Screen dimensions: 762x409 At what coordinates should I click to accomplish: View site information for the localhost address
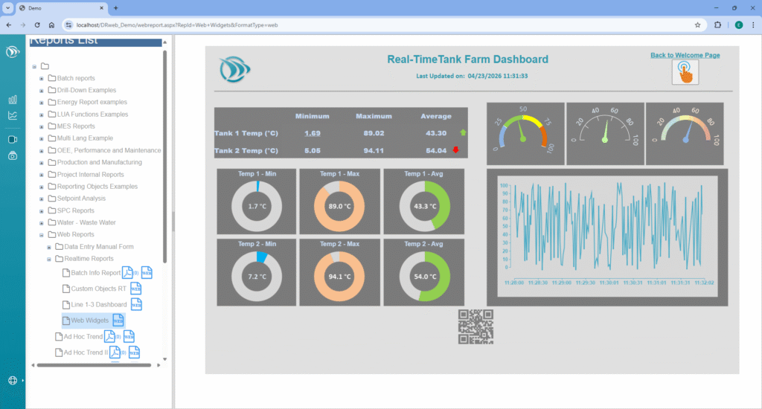point(68,25)
